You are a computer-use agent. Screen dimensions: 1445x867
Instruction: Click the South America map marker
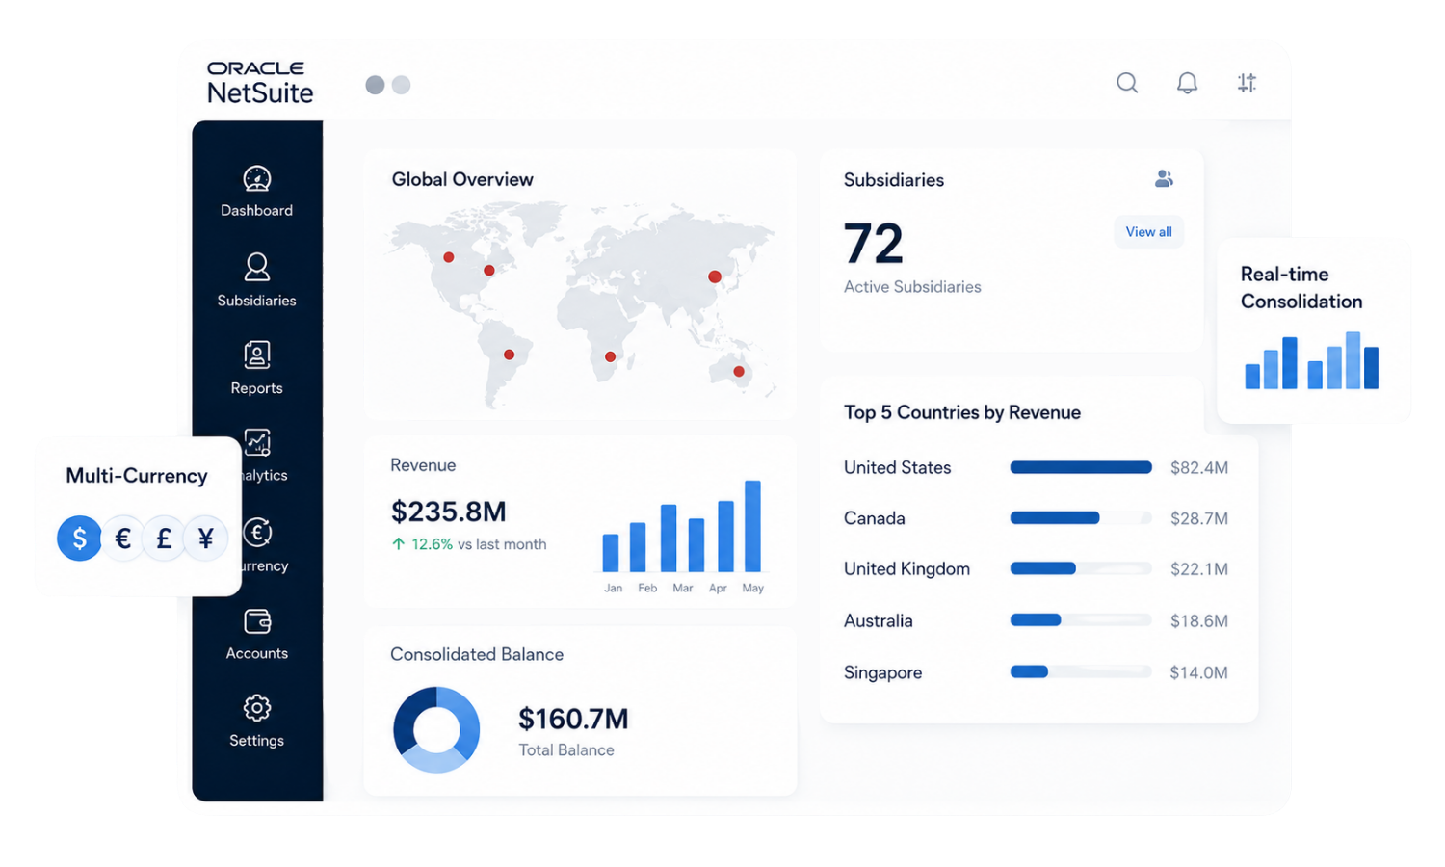(x=510, y=355)
